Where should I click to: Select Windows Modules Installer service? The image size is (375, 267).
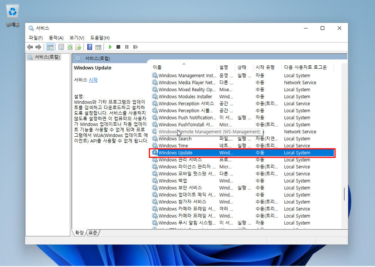pos(243,96)
